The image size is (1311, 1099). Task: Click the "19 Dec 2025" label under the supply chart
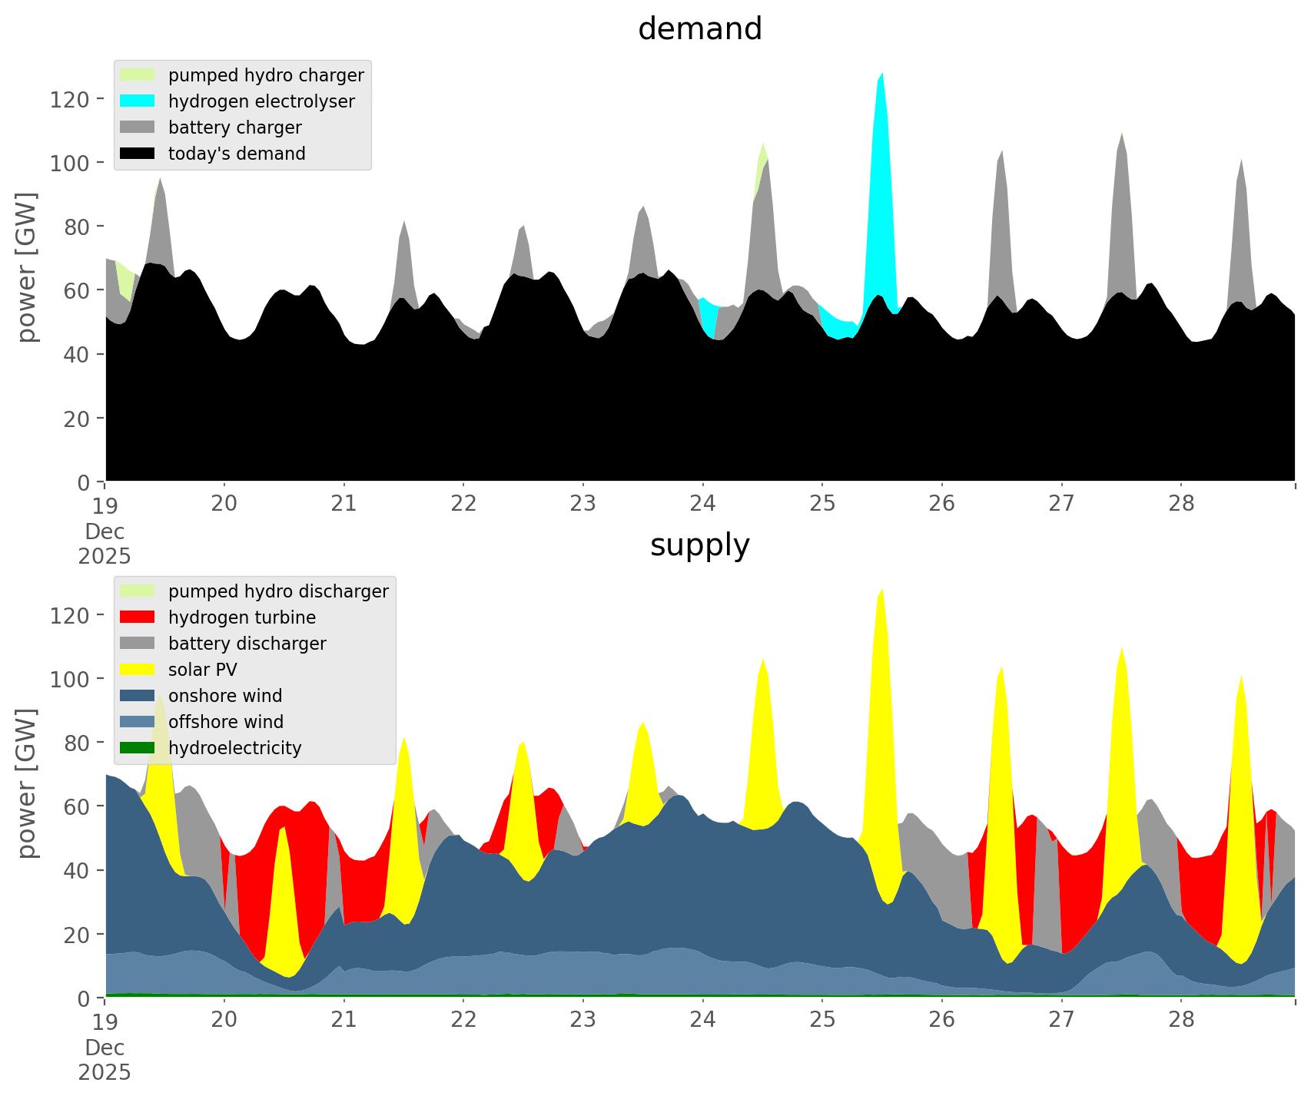pyautogui.click(x=105, y=1046)
